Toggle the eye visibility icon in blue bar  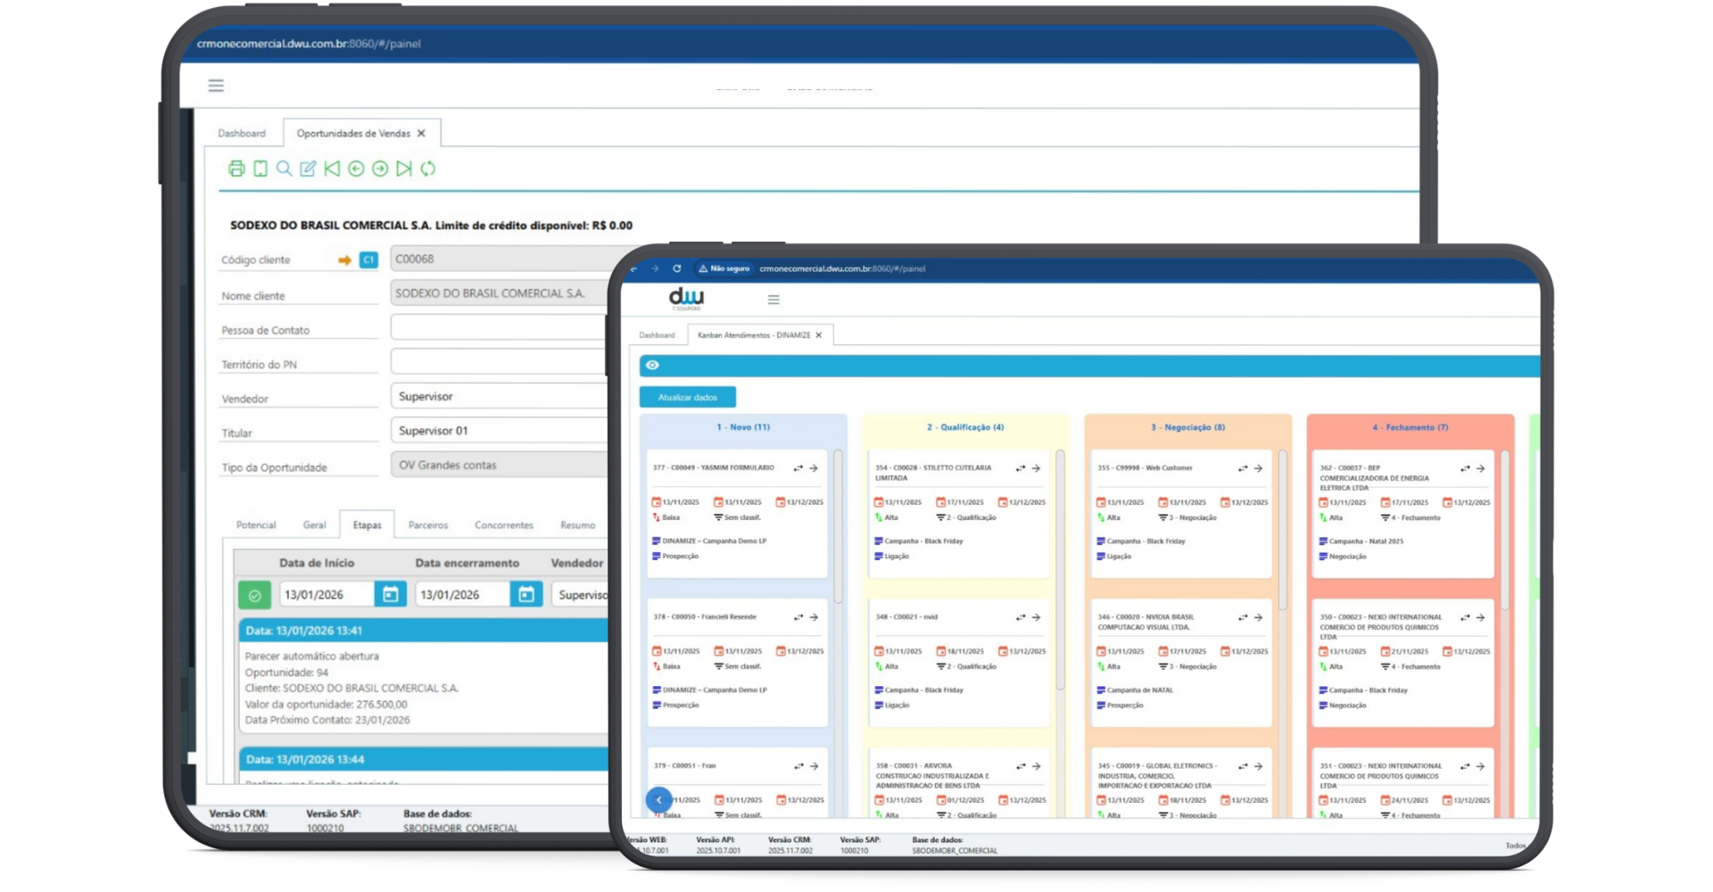click(652, 366)
